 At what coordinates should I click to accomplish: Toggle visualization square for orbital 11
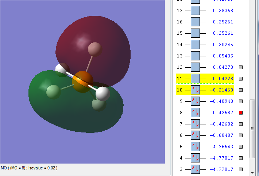[x=241, y=79]
